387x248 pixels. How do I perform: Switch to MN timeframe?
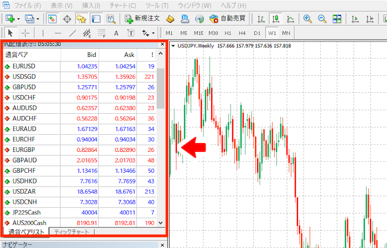pyautogui.click(x=286, y=33)
